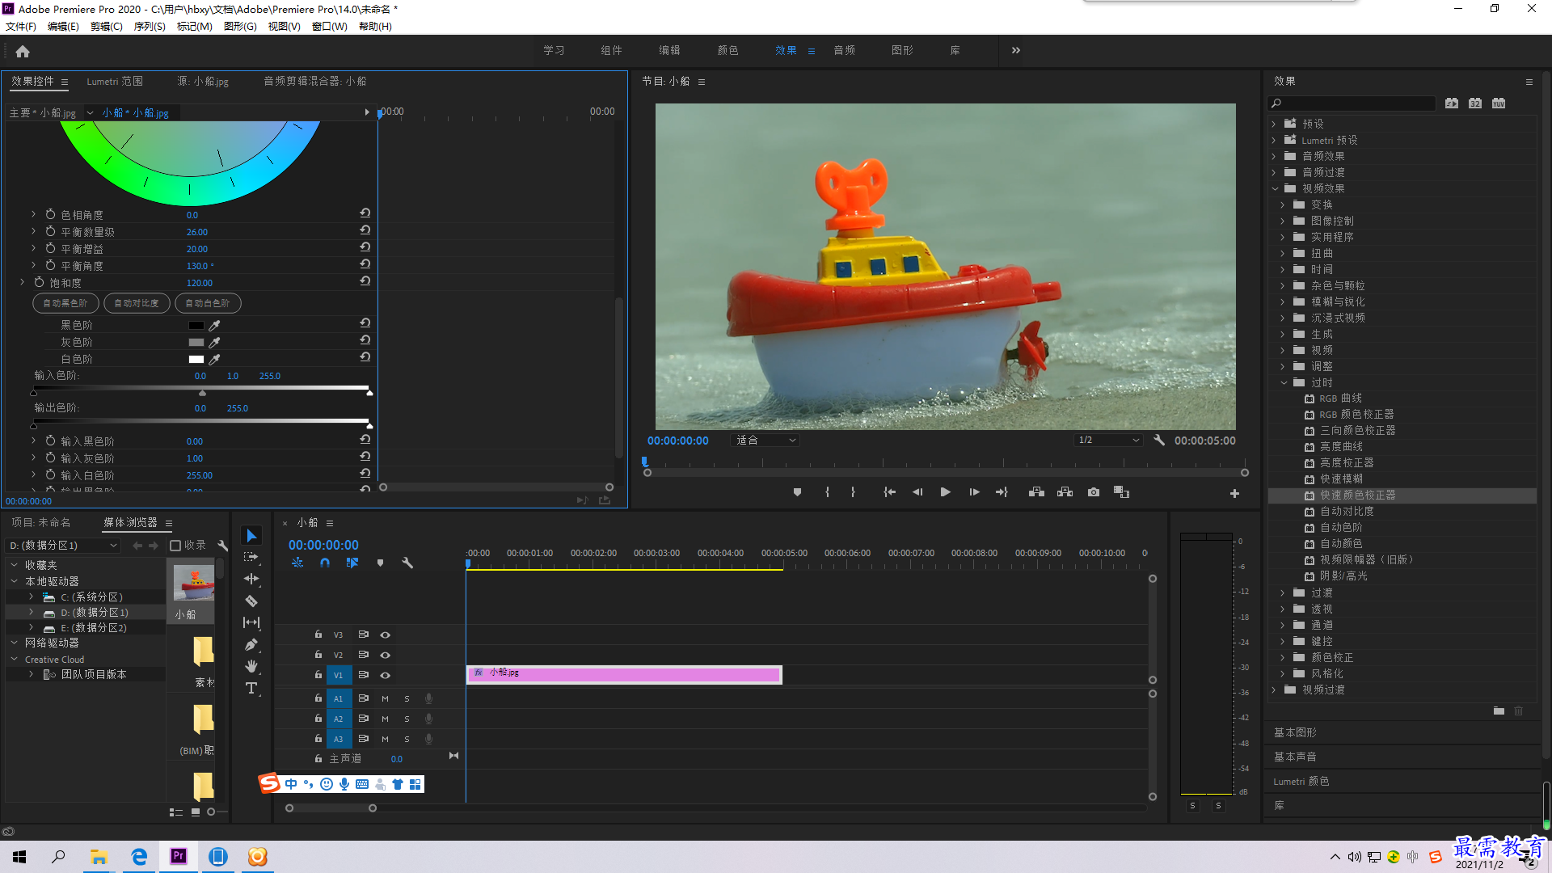
Task: Select the Pen tool
Action: (251, 644)
